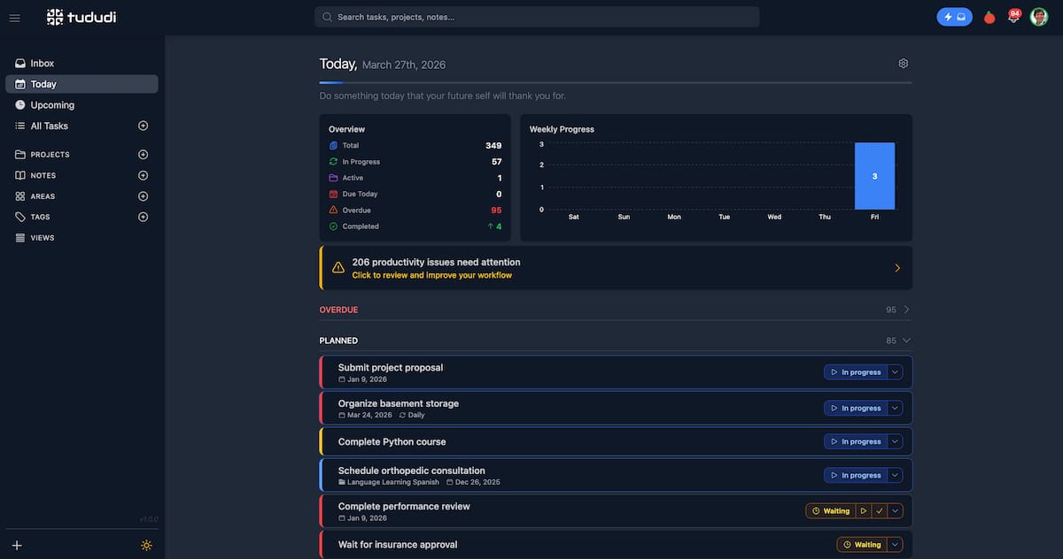Click Waiting button on Wait for insurance approval
This screenshot has height=559, width=1063.
point(862,544)
